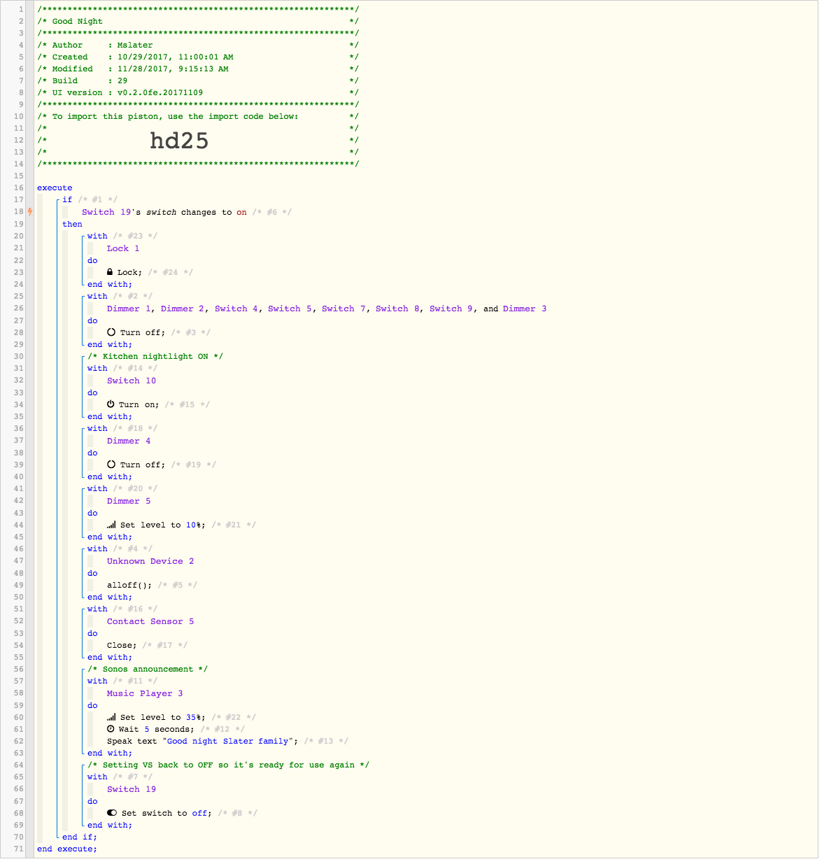Select device Dimmer 3

(x=525, y=309)
